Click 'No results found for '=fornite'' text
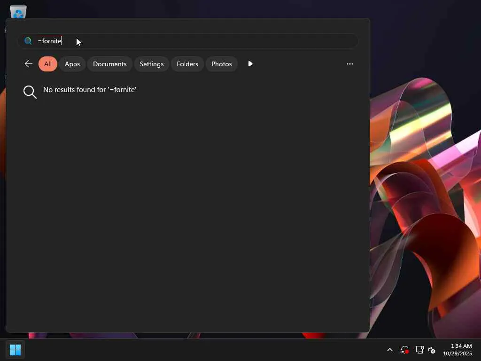Viewport: 481px width, 361px height. 90,90
